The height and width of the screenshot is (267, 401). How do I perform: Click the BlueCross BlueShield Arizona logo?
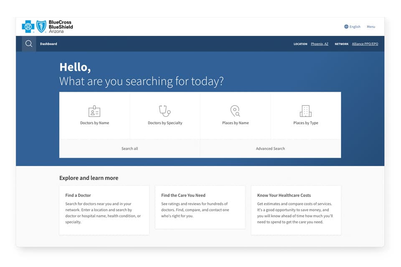tap(48, 27)
